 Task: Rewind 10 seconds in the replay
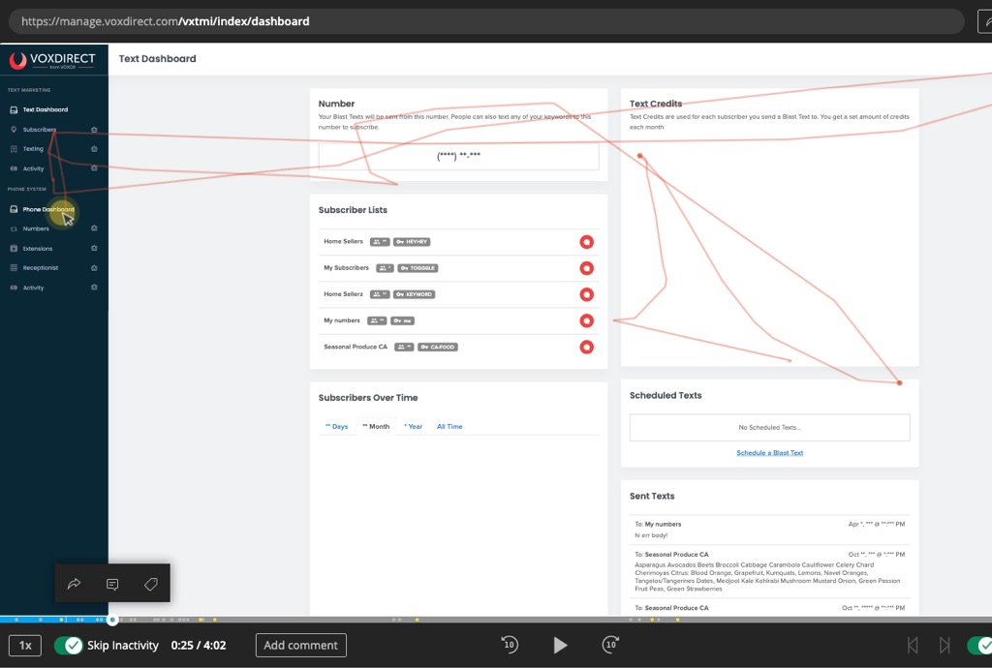[x=510, y=645]
